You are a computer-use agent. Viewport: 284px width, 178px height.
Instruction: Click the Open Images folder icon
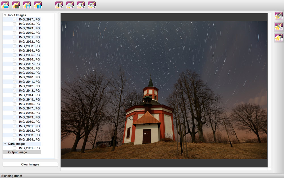click(x=5, y=5)
